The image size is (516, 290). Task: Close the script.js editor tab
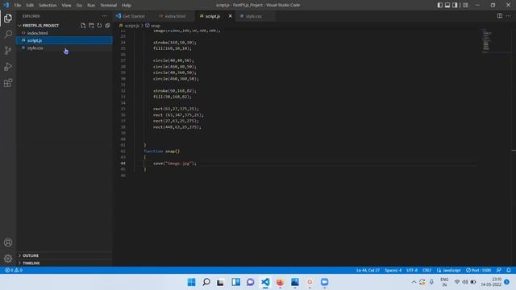pyautogui.click(x=230, y=16)
